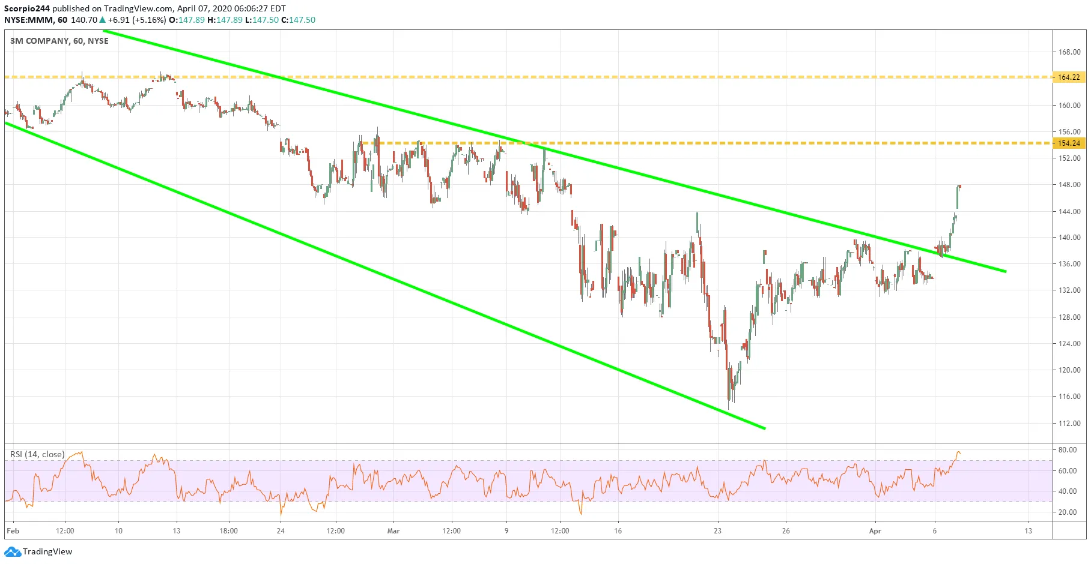Click the Scorpio244 author name
Screen dimensions: 1091x564
(27, 8)
